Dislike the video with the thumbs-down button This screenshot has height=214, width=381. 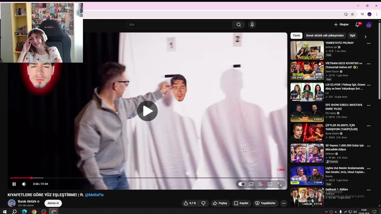204,203
